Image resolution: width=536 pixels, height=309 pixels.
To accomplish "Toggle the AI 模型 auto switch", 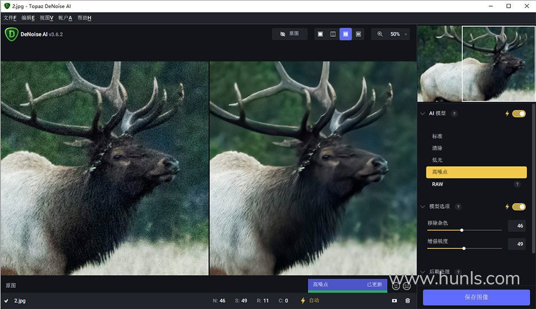I will [519, 114].
